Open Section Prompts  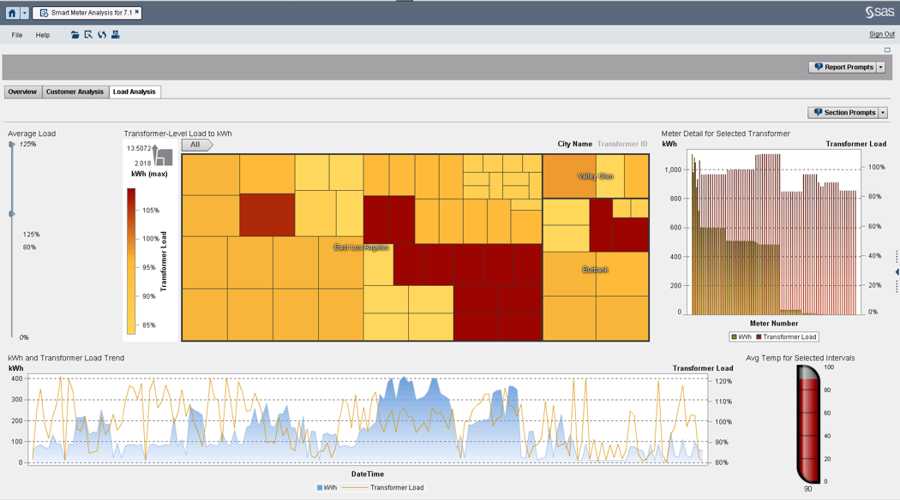click(843, 112)
